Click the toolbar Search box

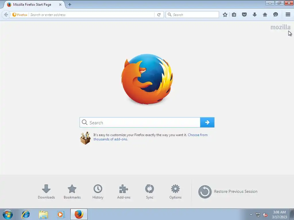192,15
